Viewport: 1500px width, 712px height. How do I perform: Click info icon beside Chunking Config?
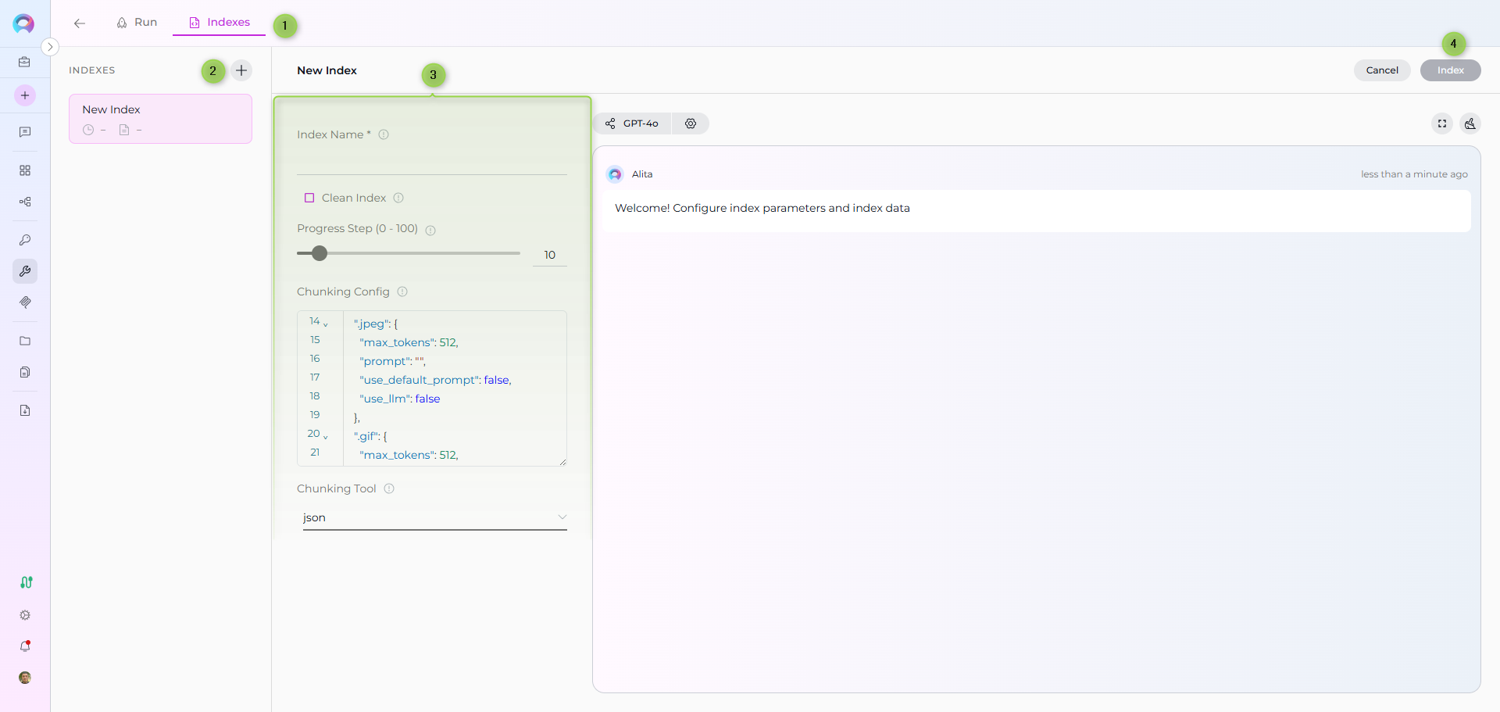[x=402, y=292]
